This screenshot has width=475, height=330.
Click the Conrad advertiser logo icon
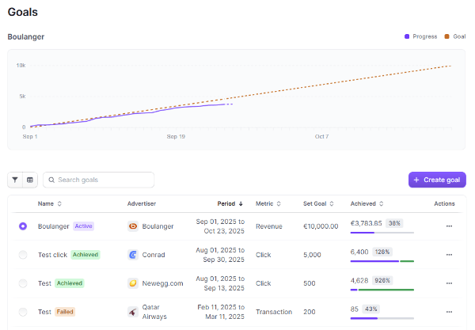click(133, 254)
